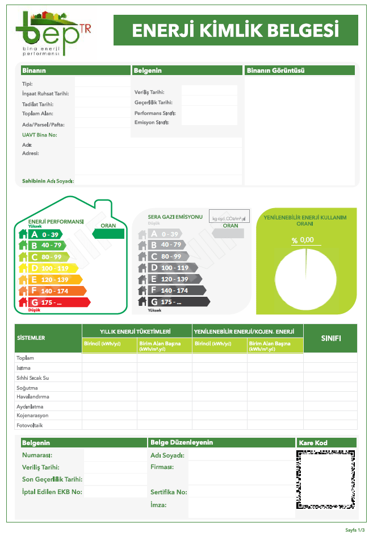Click the Sertifika No field

pyautogui.click(x=241, y=491)
